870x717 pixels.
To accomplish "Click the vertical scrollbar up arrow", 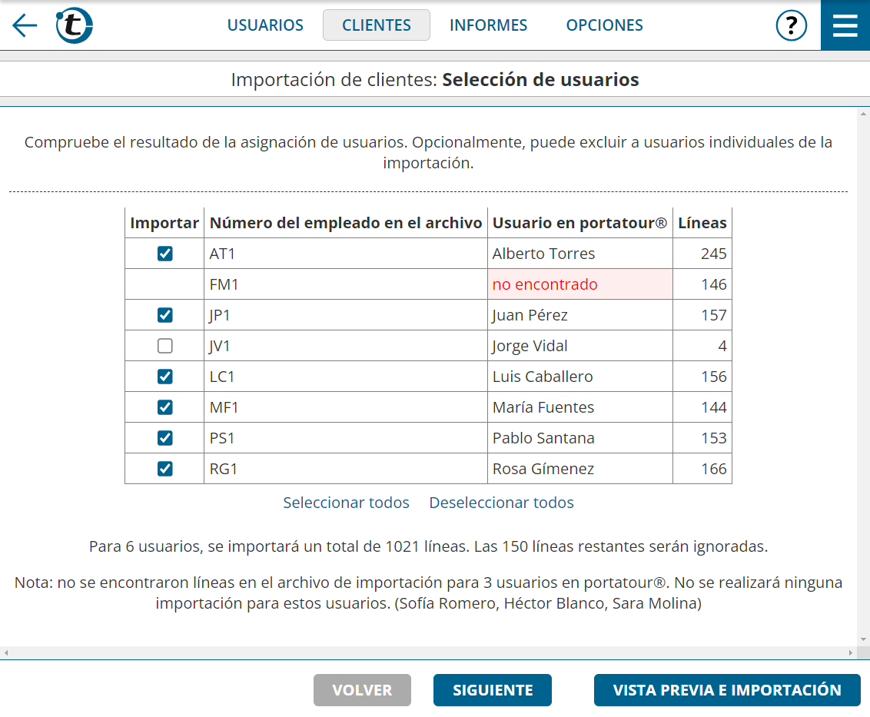I will [863, 114].
